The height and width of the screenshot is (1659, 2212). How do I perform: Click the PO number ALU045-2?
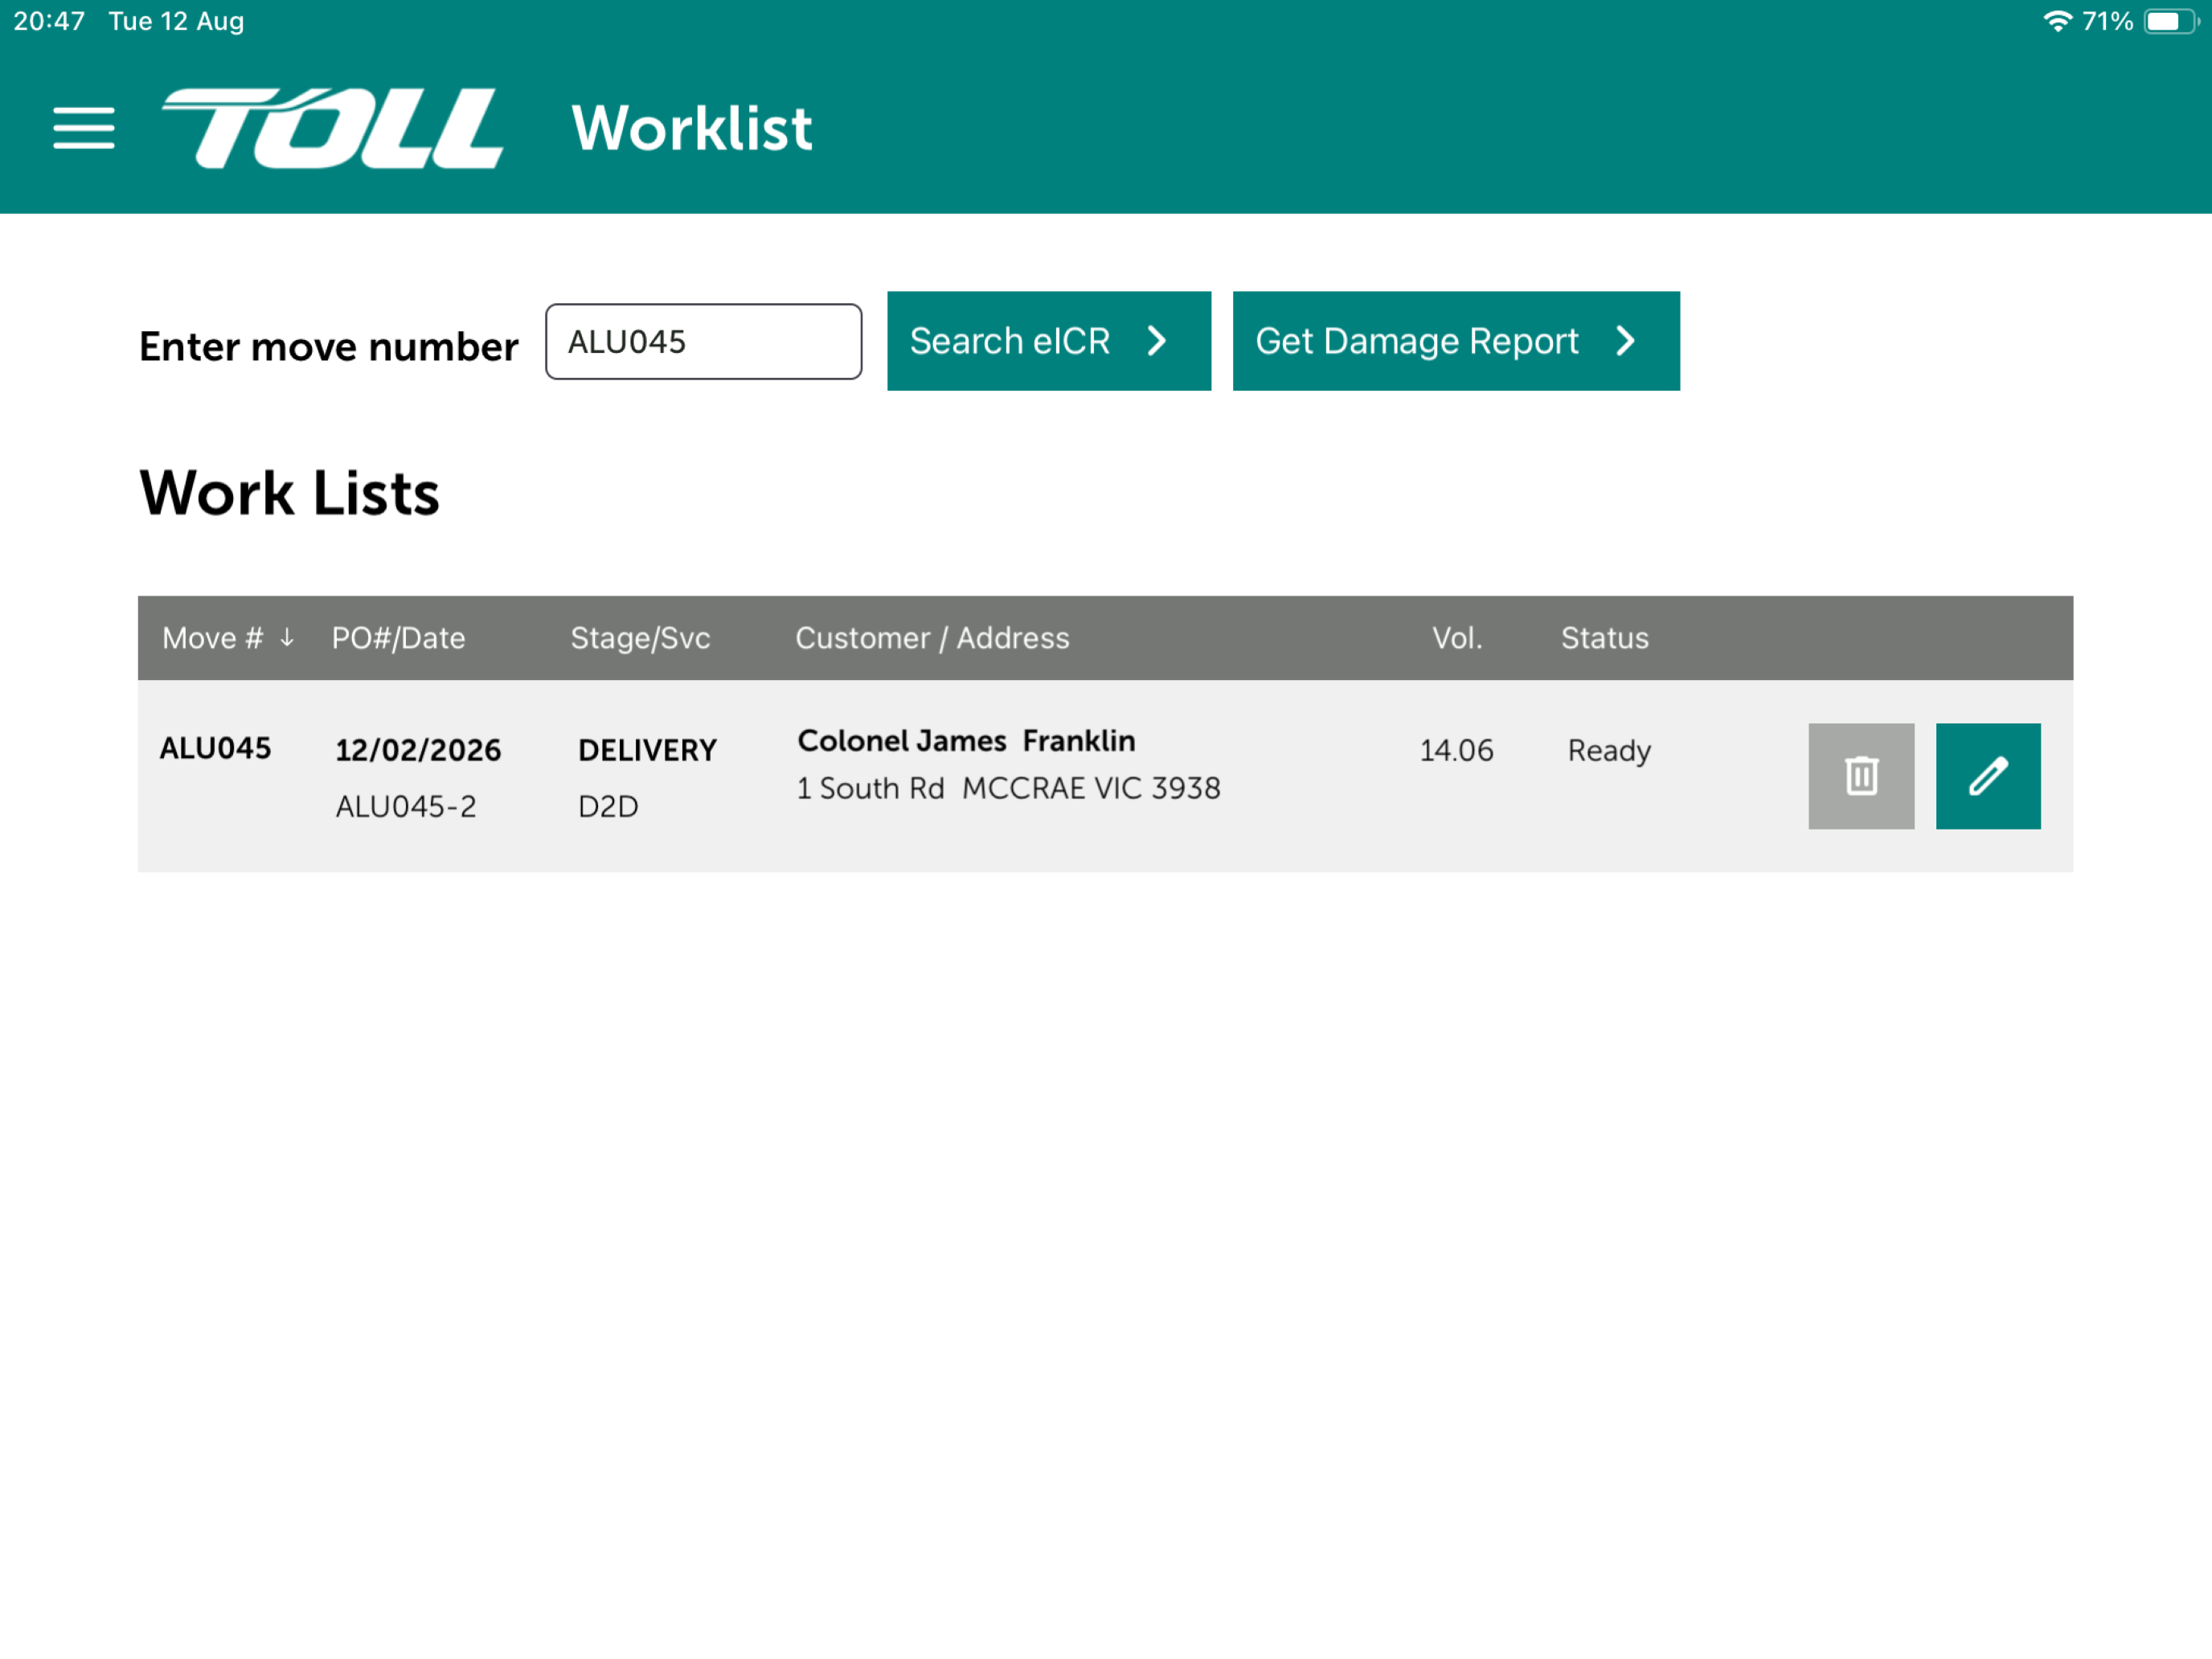[406, 806]
